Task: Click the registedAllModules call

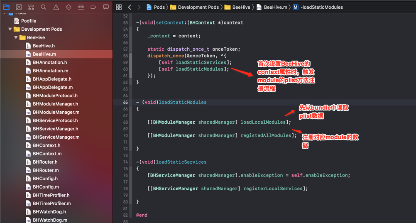Action: [266, 135]
